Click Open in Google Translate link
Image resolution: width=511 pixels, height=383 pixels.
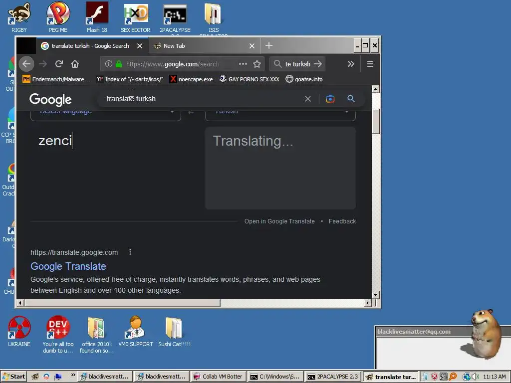(279, 221)
